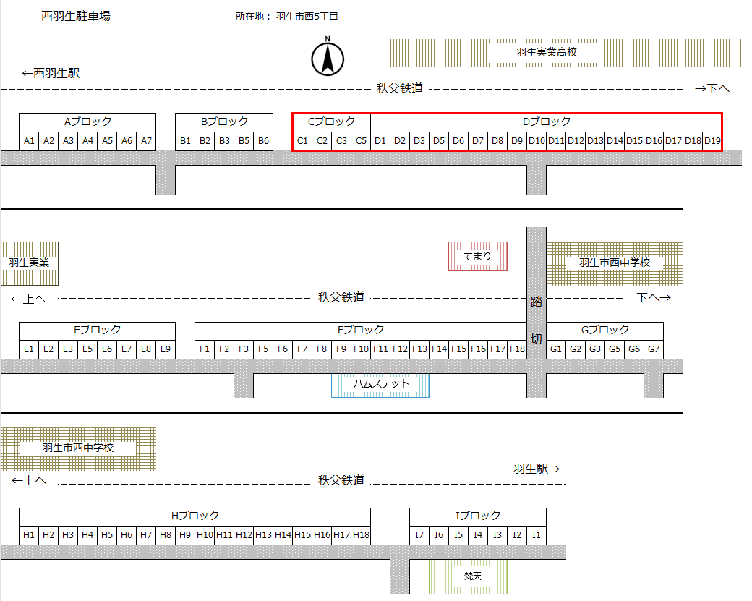
Task: Expand the Fブロック header
Action: (362, 329)
